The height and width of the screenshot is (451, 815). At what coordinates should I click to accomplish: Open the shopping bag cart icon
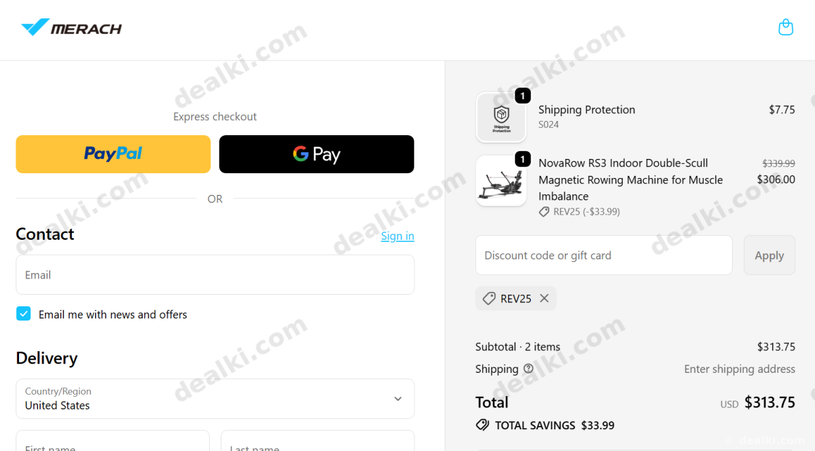point(786,27)
